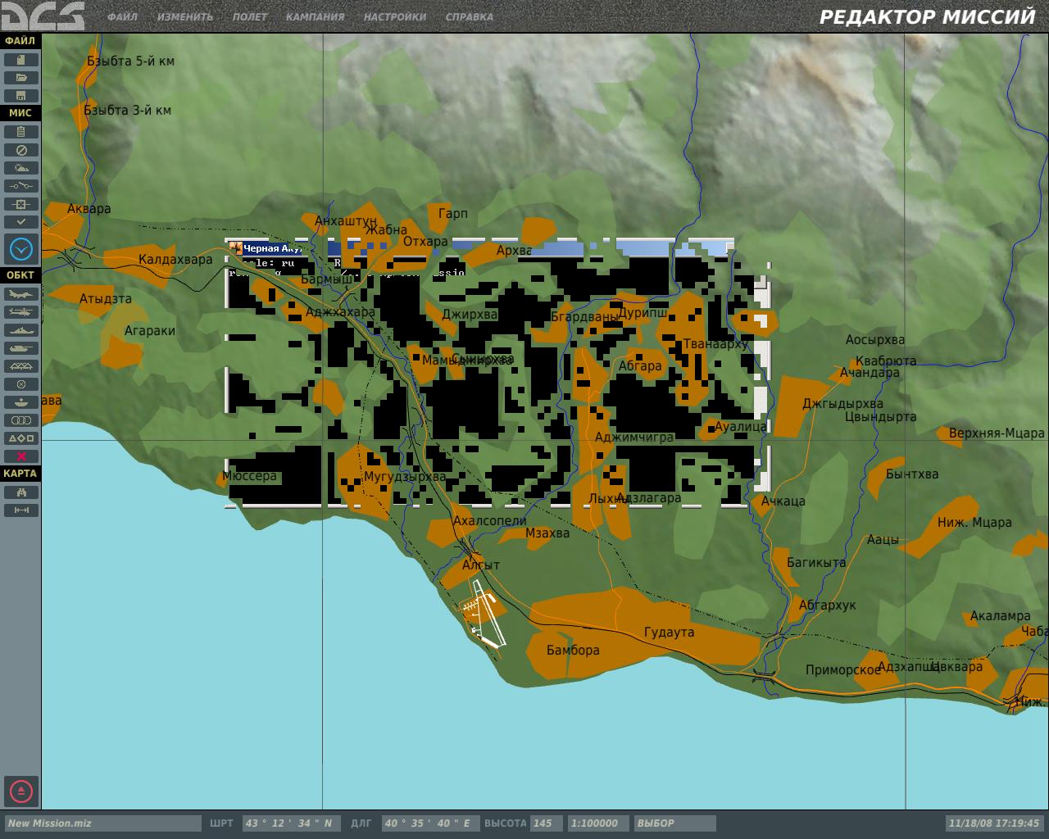This screenshot has width=1049, height=839.
Task: Click the date and time display
Action: point(993,823)
